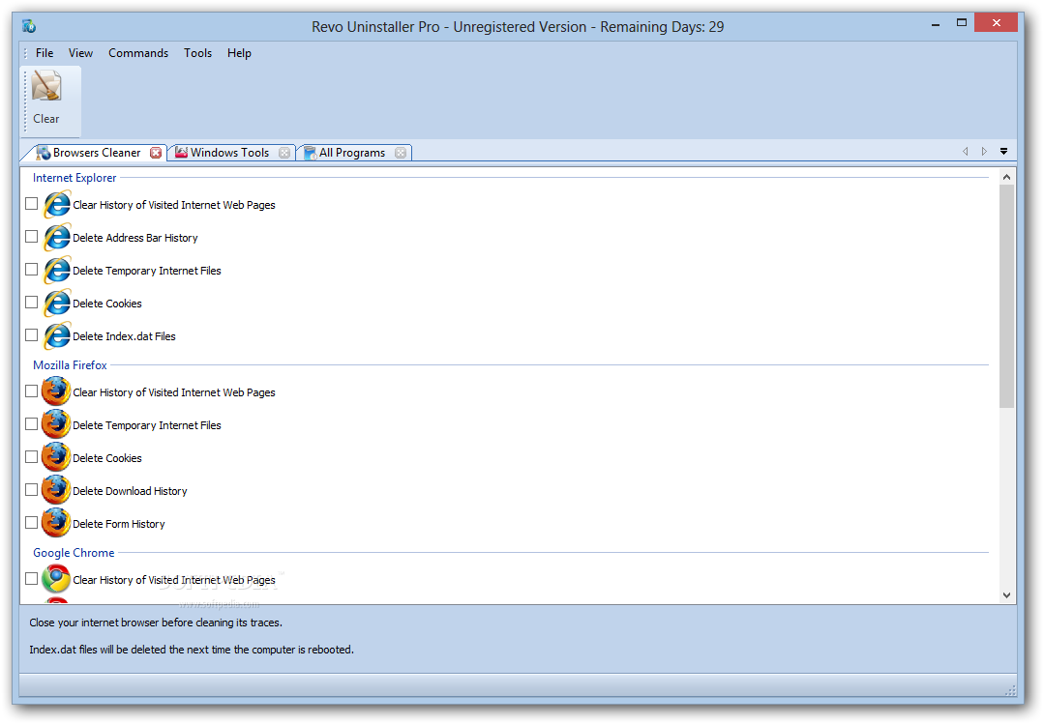
Task: Open the Commands menu
Action: 138,53
